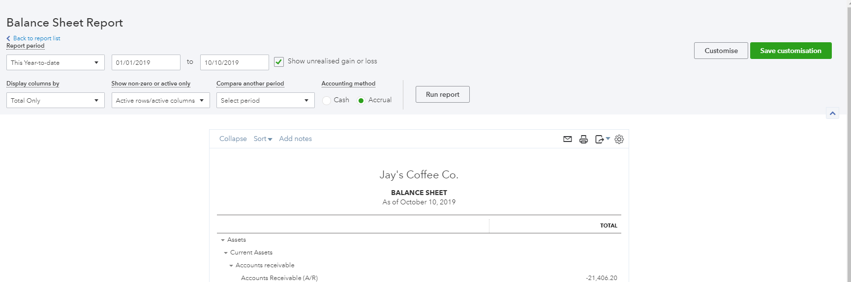Click the end date input field
The width and height of the screenshot is (851, 282).
(234, 62)
